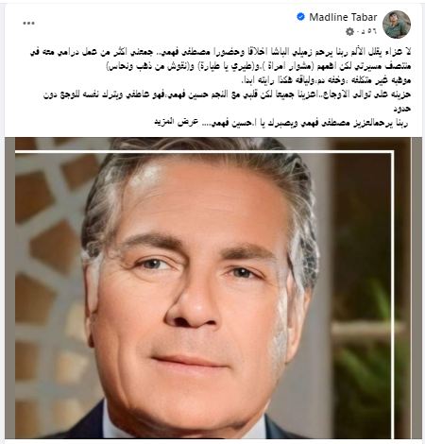Open Madline Tabar's round profile picture
This screenshot has width=425, height=444.
(x=397, y=25)
